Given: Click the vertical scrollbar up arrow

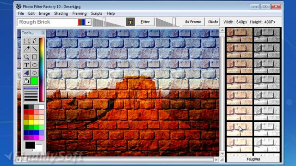Looking at the screenshot, I should [222, 30].
